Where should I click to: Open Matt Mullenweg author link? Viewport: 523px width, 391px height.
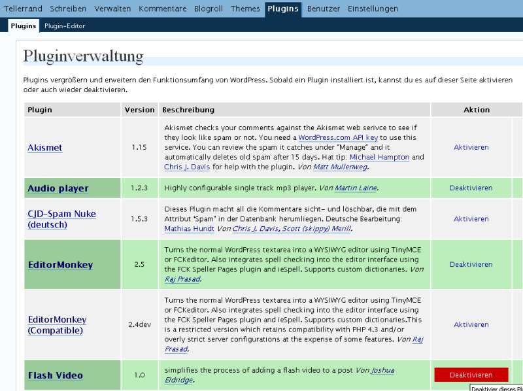[x=340, y=167]
